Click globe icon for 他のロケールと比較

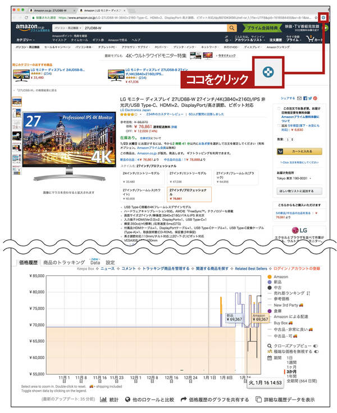[x=127, y=400]
